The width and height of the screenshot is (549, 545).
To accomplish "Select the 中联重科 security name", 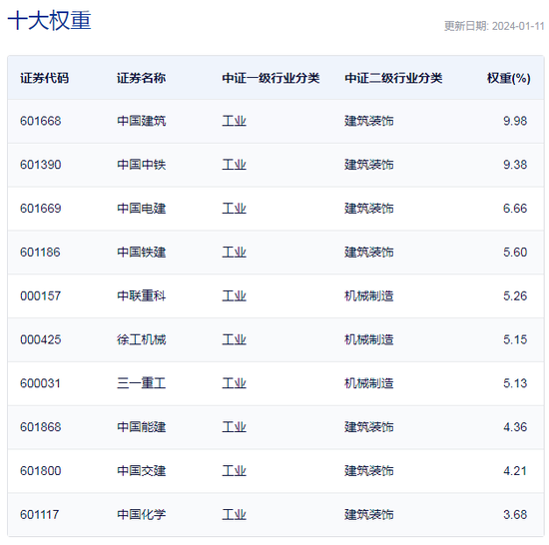I will [141, 295].
